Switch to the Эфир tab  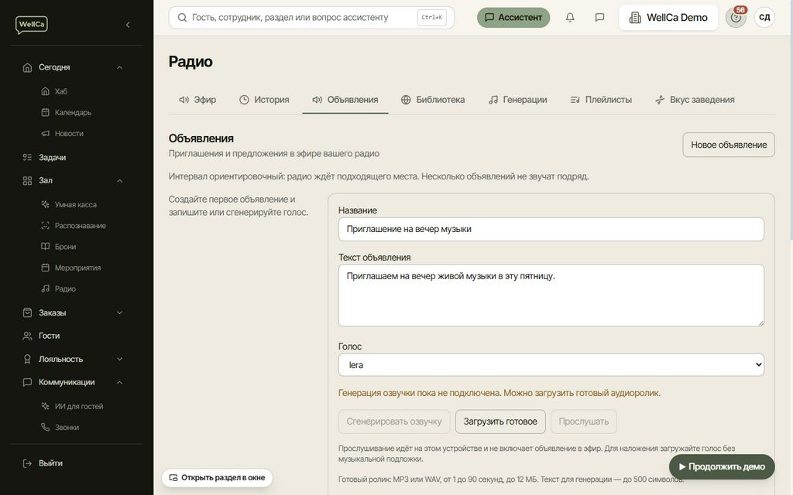[197, 100]
